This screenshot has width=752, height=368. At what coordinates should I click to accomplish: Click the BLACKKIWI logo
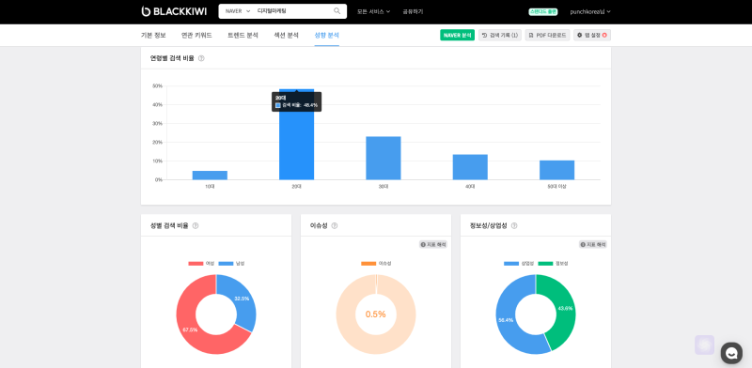pyautogui.click(x=174, y=11)
